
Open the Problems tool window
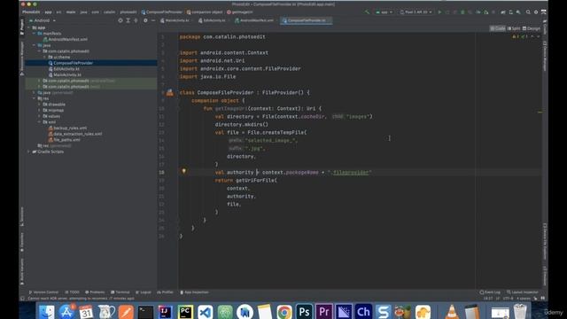[95, 292]
